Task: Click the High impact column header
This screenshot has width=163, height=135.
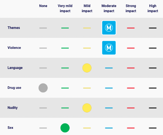Action: [x=153, y=8]
